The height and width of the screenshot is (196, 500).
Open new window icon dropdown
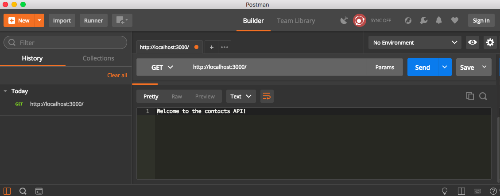click(122, 20)
